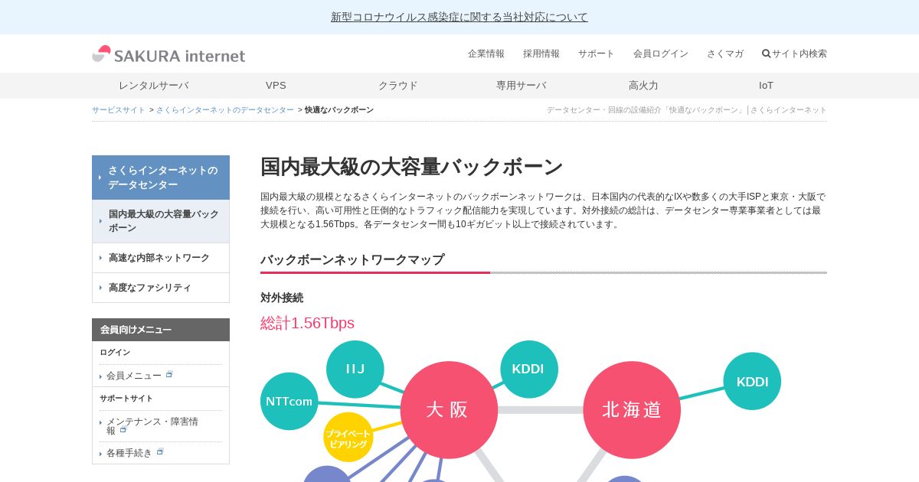Open さくらインターネットのデータセンター sidebar heading

click(x=161, y=177)
